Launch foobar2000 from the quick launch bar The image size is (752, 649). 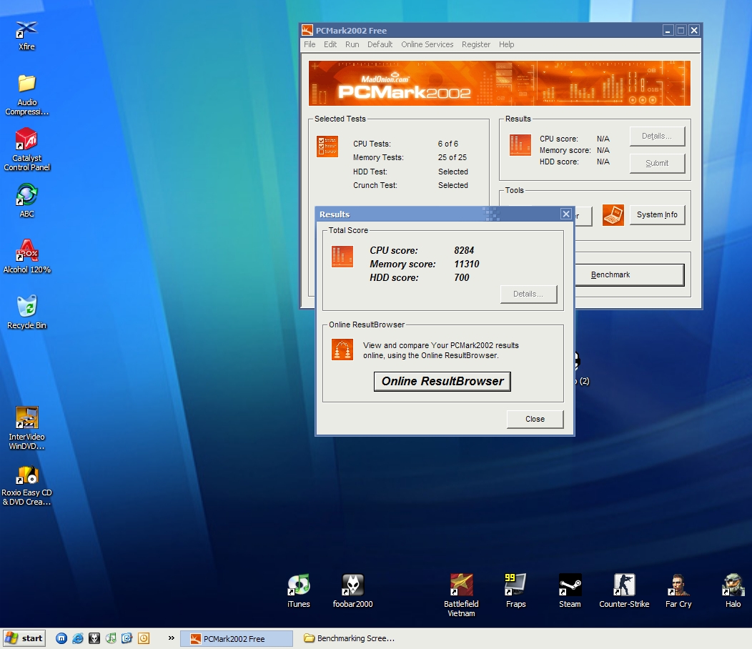(x=94, y=638)
